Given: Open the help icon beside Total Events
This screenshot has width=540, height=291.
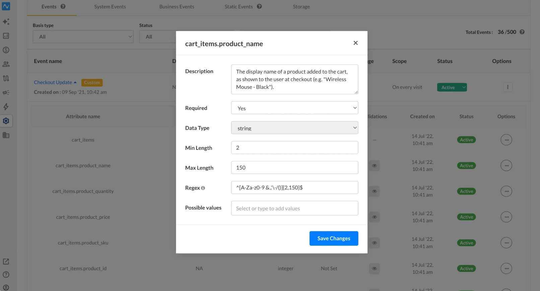Looking at the screenshot, I should (x=522, y=32).
